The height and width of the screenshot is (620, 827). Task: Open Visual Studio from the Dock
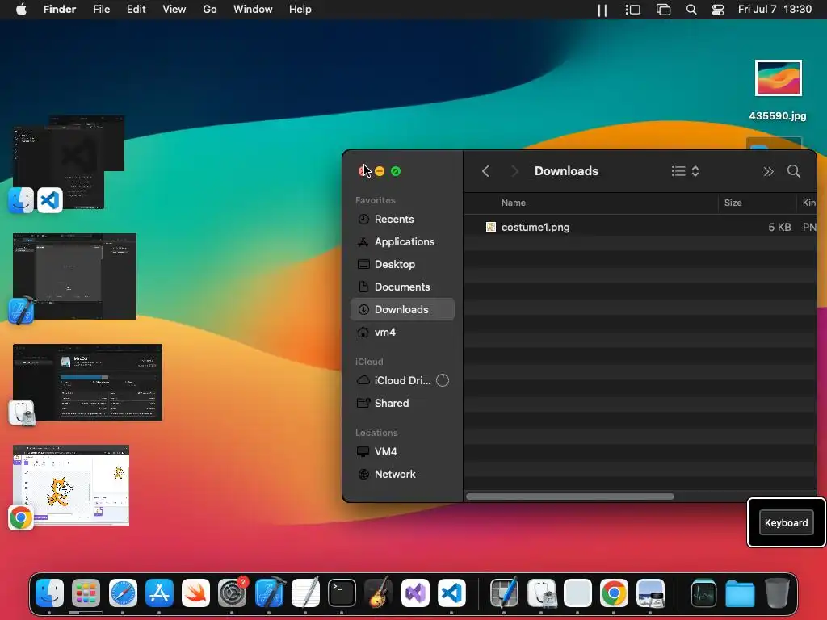415,593
